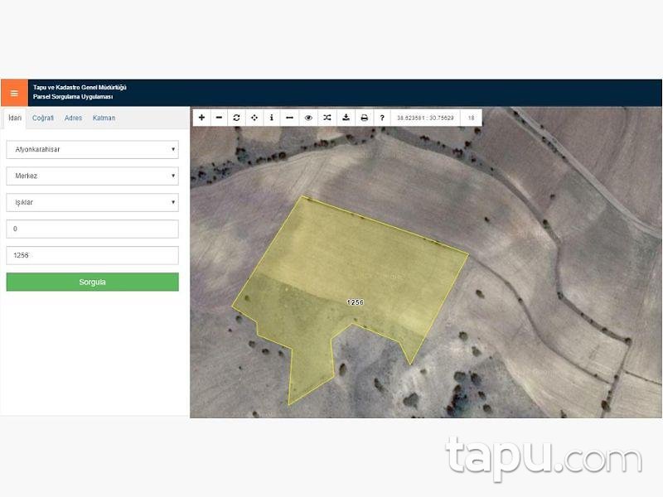Switch to the Coğrafi tab

click(x=43, y=118)
